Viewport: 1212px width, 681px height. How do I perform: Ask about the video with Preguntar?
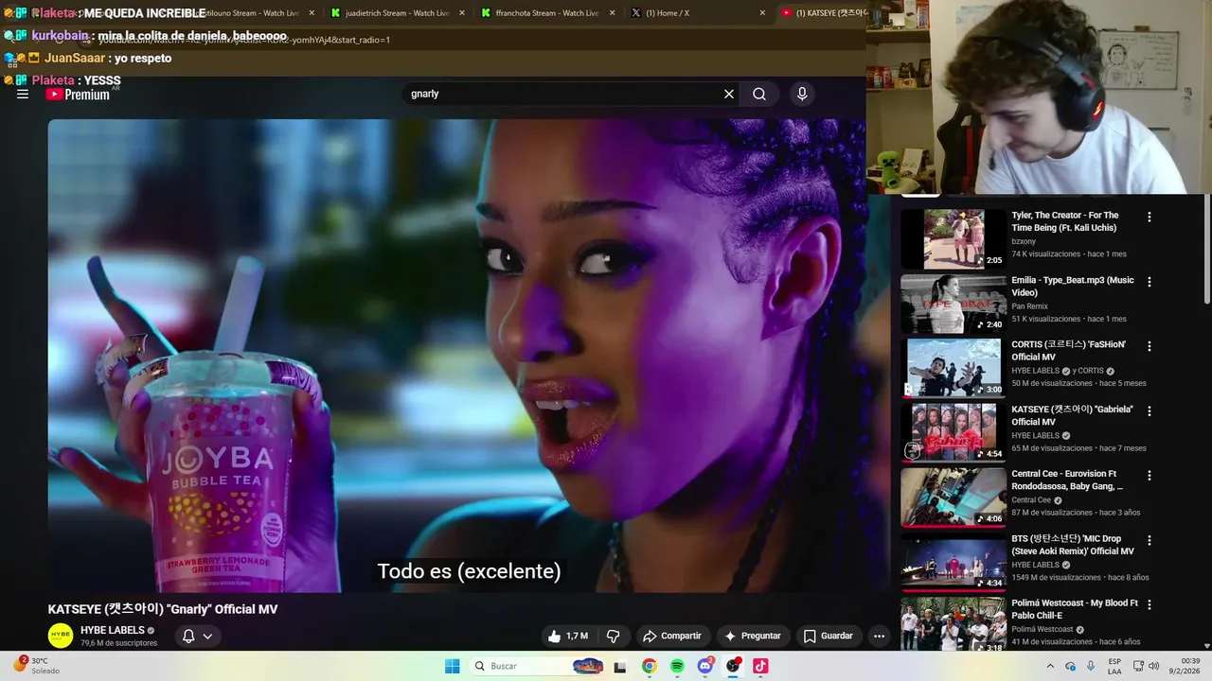[753, 636]
